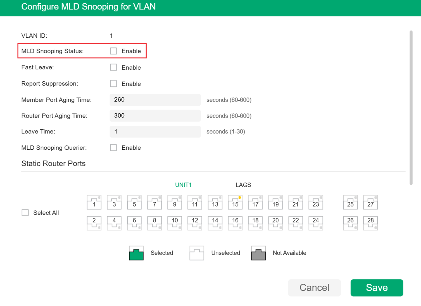The image size is (421, 306).
Task: Select port 4 as a static router port
Action: pos(114,223)
